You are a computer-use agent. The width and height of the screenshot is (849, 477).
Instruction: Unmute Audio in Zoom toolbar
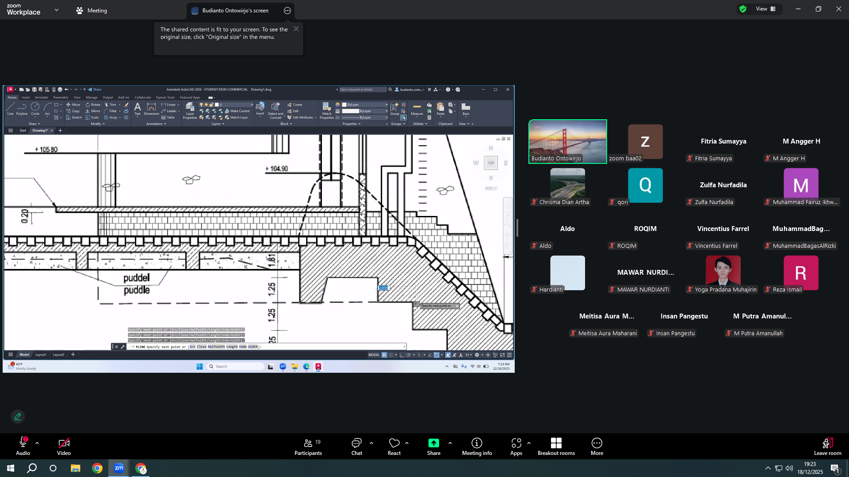tap(23, 447)
